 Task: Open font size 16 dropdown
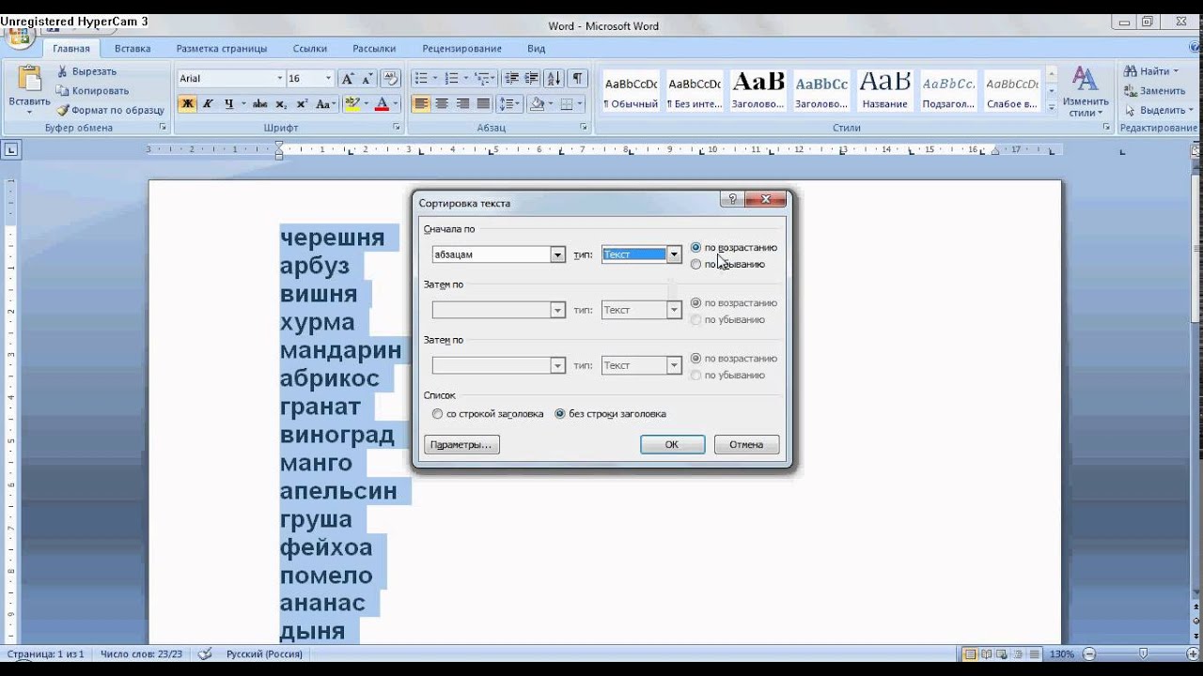tap(328, 79)
